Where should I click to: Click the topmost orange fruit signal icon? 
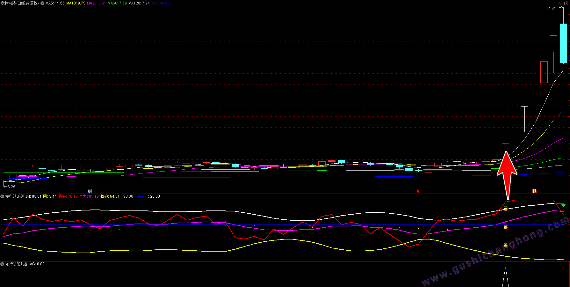coord(506,209)
